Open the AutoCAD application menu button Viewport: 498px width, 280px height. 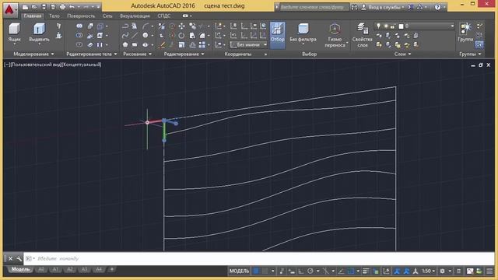(x=10, y=10)
